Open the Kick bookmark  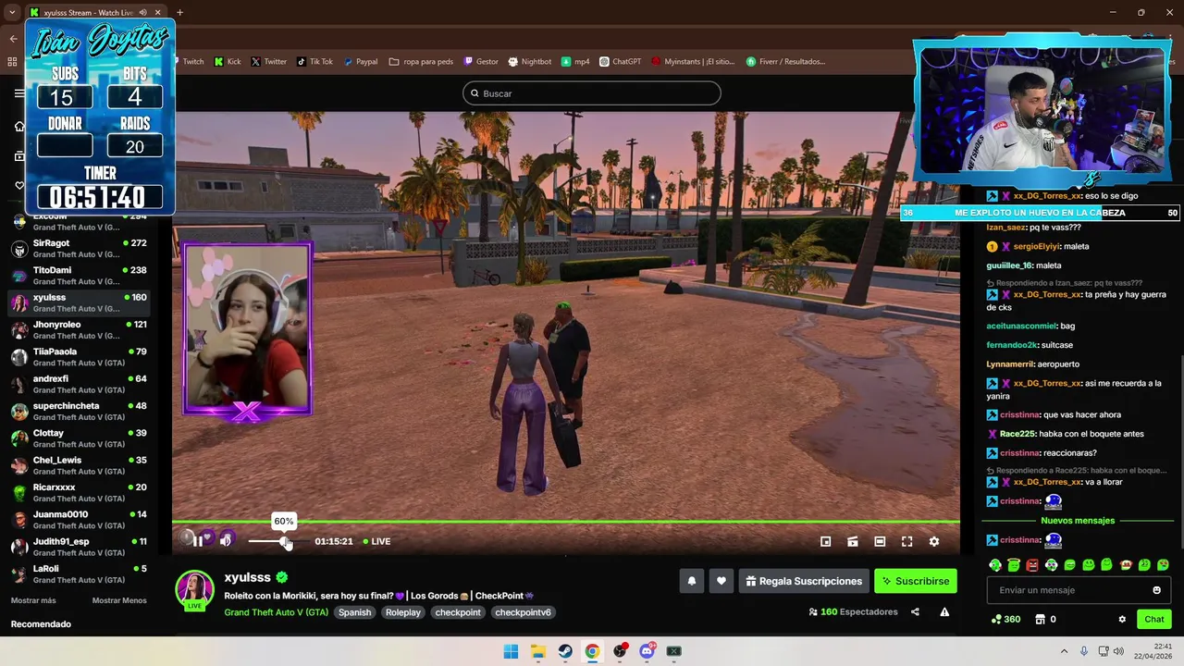tap(228, 62)
